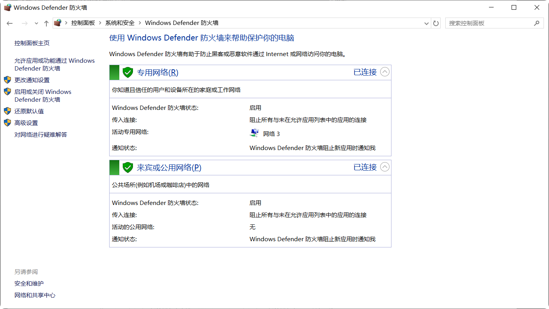Click the shield icon beside 启用或关闭 Windows Defender 防火墙
Image resolution: width=549 pixels, height=309 pixels.
7,92
